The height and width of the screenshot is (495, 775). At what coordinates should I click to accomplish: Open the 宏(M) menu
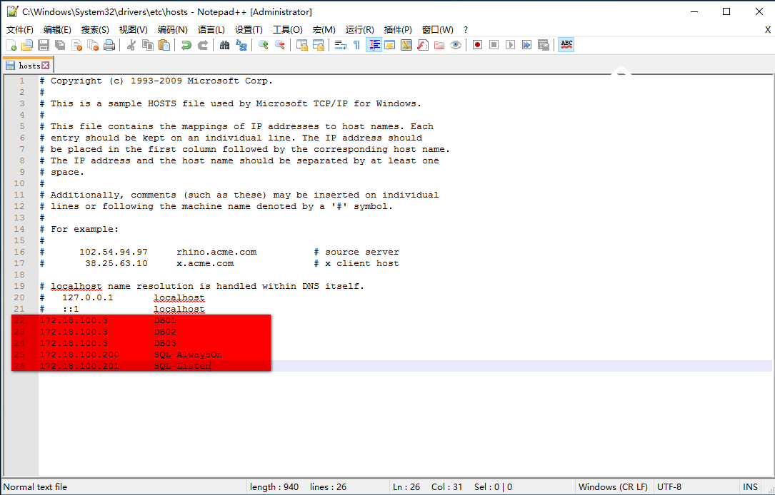[x=324, y=29]
